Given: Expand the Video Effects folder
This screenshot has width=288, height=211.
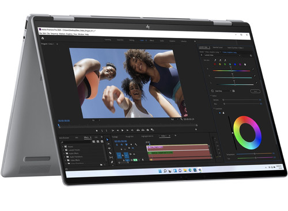Looking at the screenshot, I should coord(65,160).
